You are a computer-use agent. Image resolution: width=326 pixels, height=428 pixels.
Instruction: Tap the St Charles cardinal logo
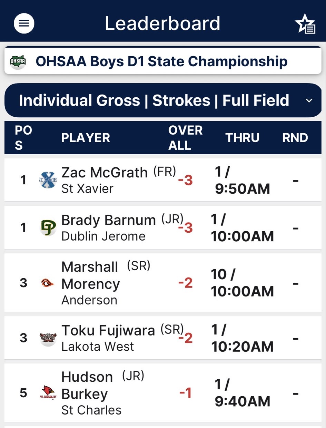coord(48,393)
